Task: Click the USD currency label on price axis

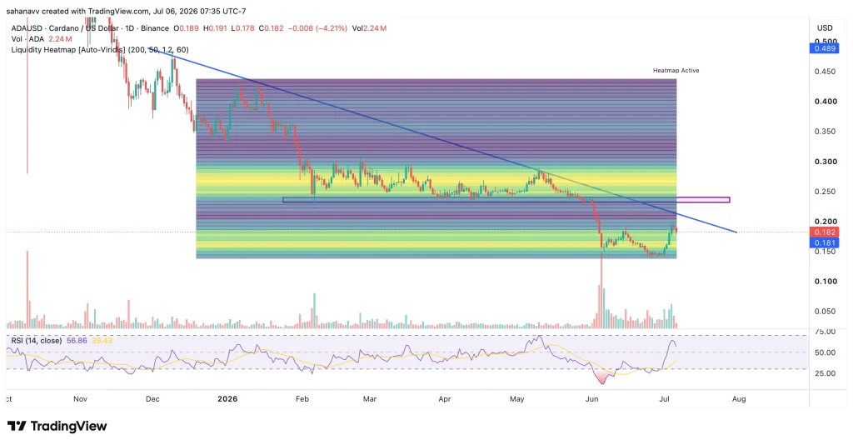Action: pyautogui.click(x=825, y=27)
